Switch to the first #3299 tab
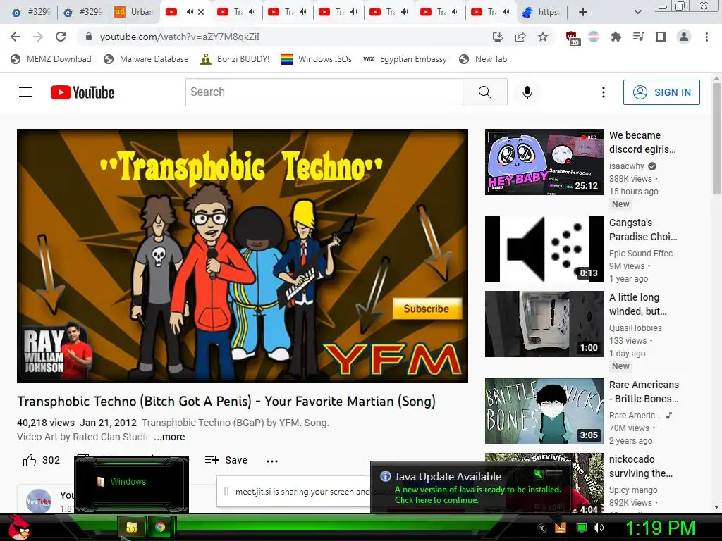Viewport: 722px width, 541px height. click(31, 12)
